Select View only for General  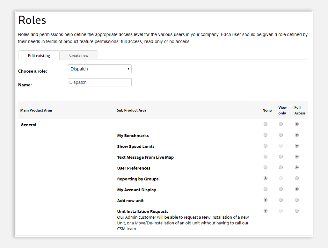click(x=281, y=124)
